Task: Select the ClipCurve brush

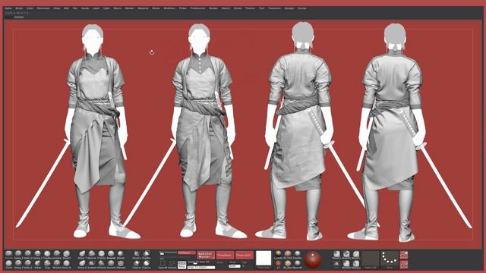Action: [137, 264]
